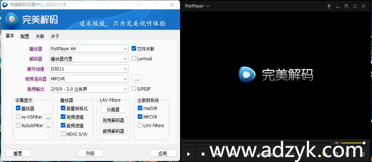Click the 注册到系统 group title
Screen dimensions: 372x162
tap(148, 100)
